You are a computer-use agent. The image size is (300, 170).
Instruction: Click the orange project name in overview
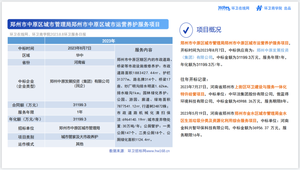tap(234, 43)
